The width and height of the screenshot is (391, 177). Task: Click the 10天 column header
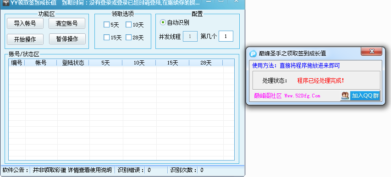click(x=139, y=63)
